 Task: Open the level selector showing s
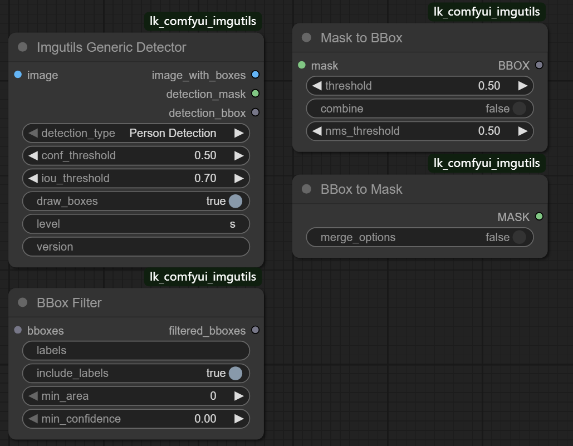136,224
